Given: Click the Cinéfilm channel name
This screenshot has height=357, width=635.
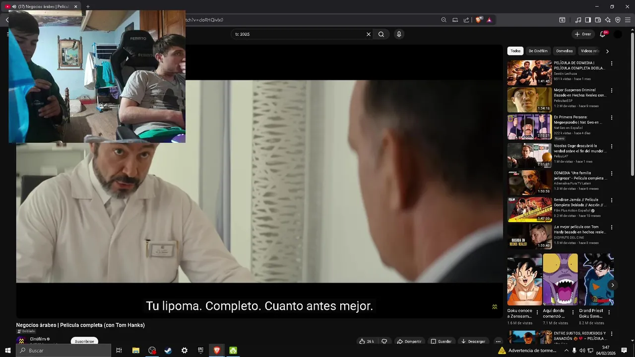Looking at the screenshot, I should click(38, 339).
